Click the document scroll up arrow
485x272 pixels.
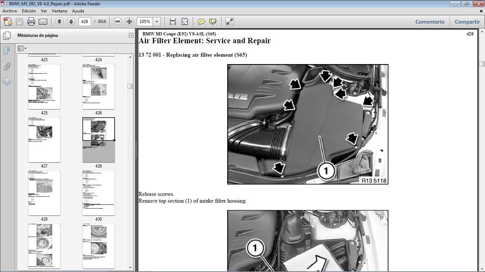(482, 32)
